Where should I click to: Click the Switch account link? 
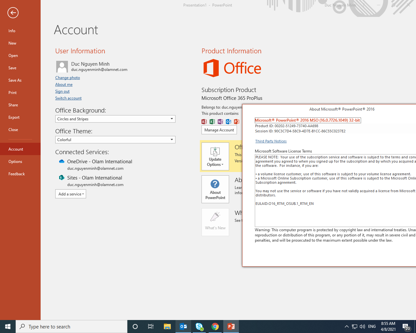(68, 98)
